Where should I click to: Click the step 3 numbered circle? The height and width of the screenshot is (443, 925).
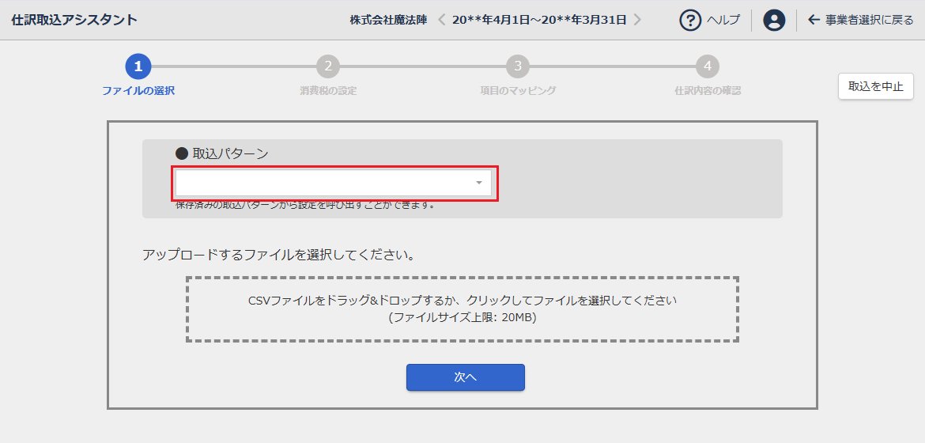(518, 66)
